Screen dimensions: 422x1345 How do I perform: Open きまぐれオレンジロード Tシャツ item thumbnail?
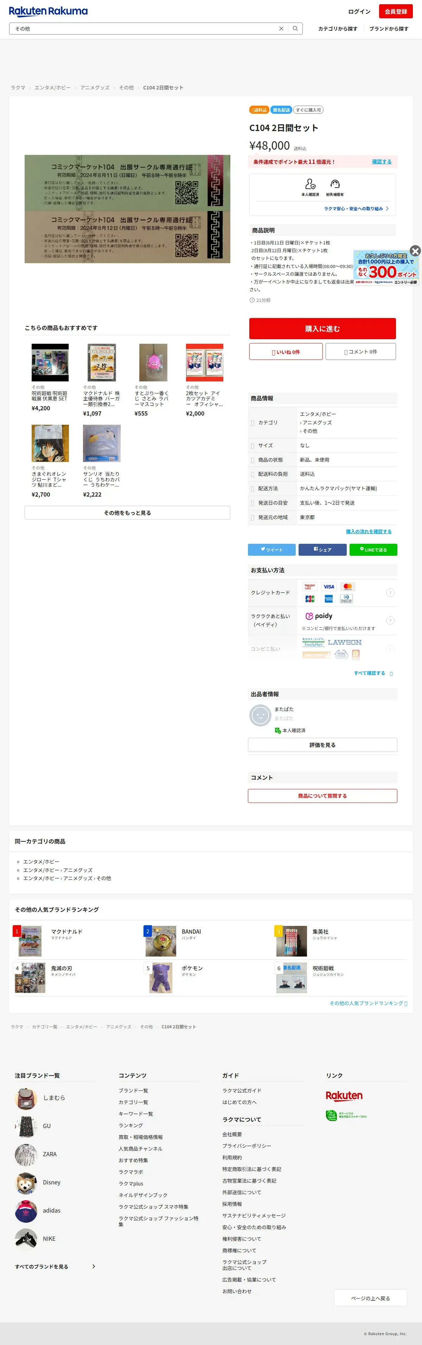[50, 443]
